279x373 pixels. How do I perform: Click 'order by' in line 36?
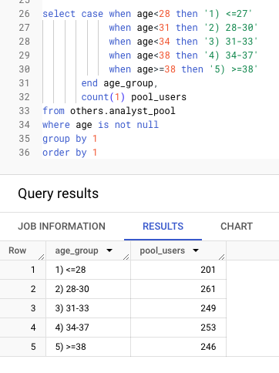(65, 153)
